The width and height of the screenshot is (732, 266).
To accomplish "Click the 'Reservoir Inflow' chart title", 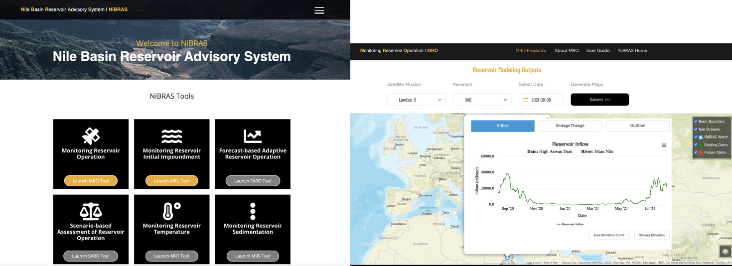I will [x=570, y=144].
